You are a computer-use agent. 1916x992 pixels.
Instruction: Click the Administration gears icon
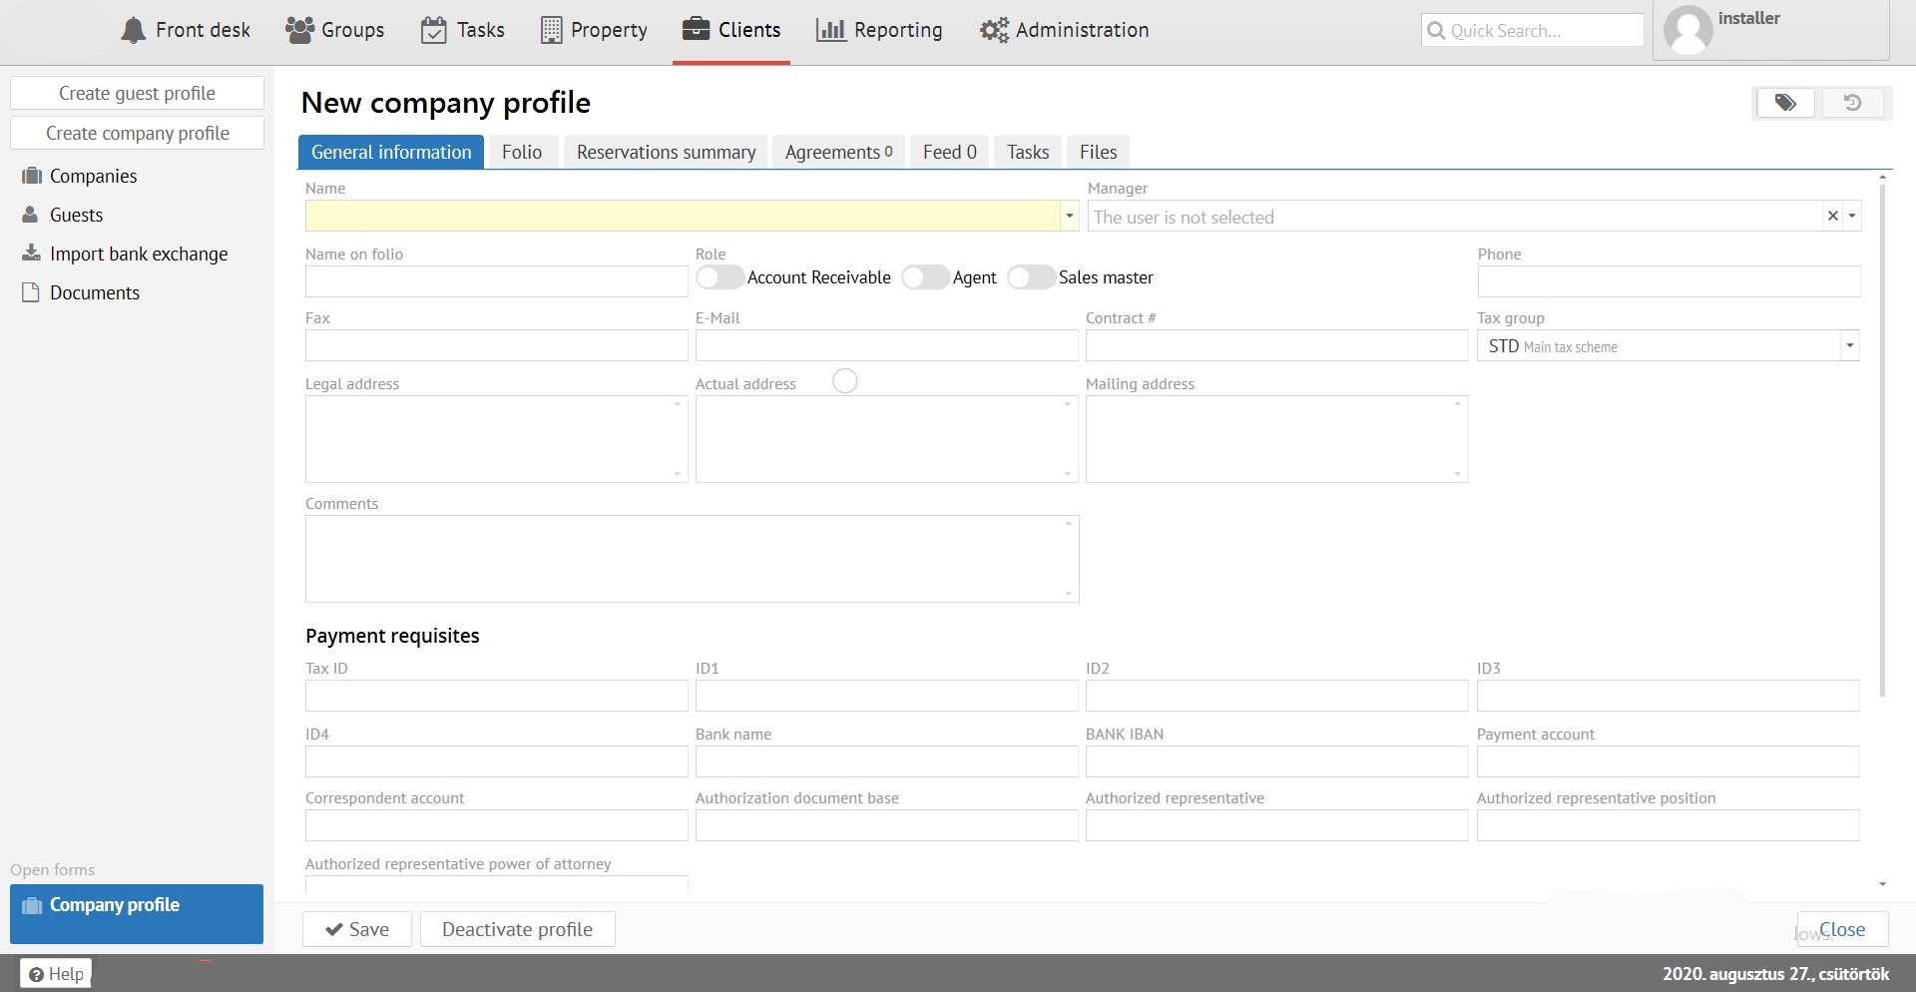tap(994, 30)
